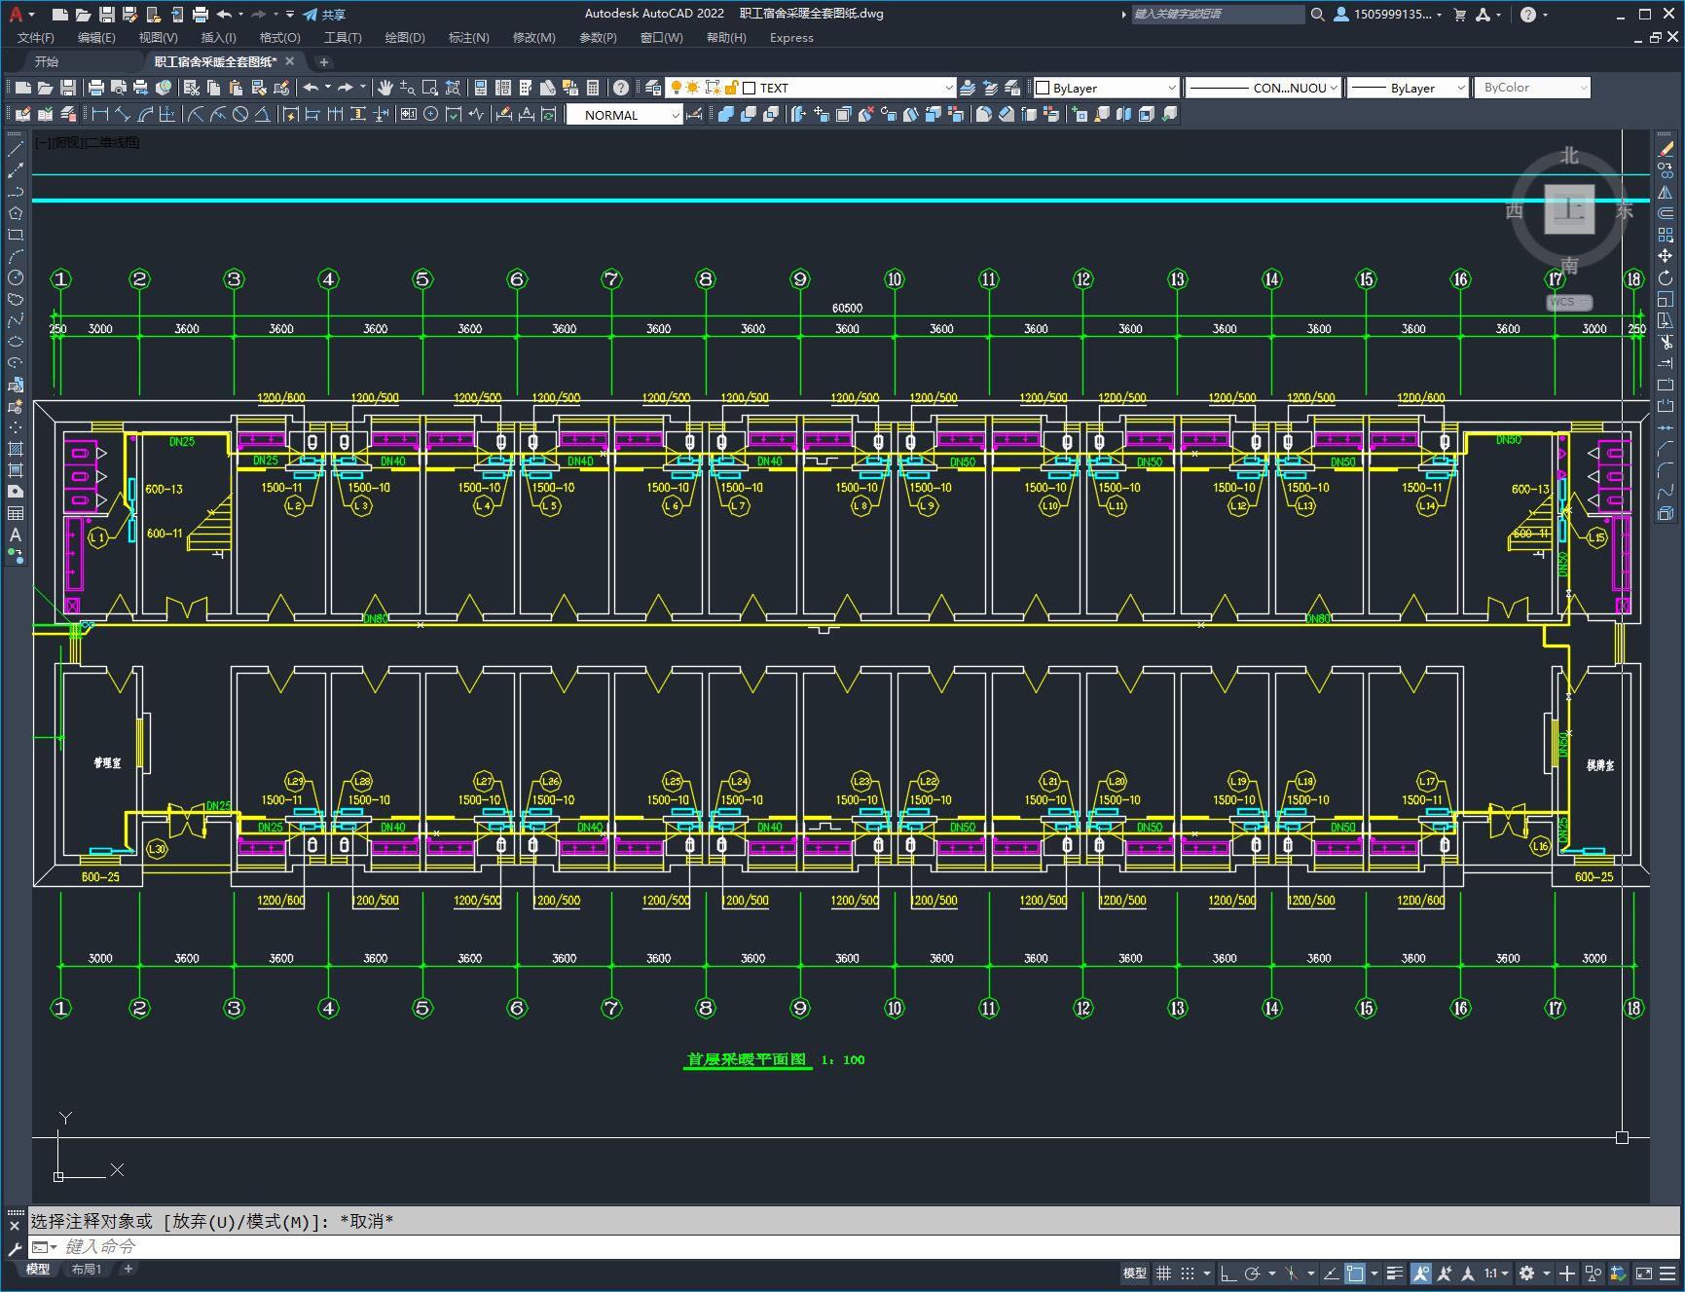The height and width of the screenshot is (1292, 1685).
Task: Select the Diameter dimension tool icon
Action: [x=239, y=114]
